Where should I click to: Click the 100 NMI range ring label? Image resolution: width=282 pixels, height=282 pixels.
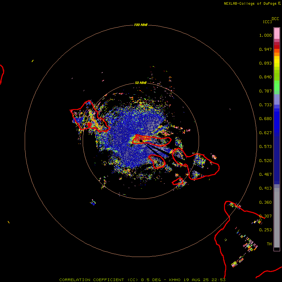[141, 25]
